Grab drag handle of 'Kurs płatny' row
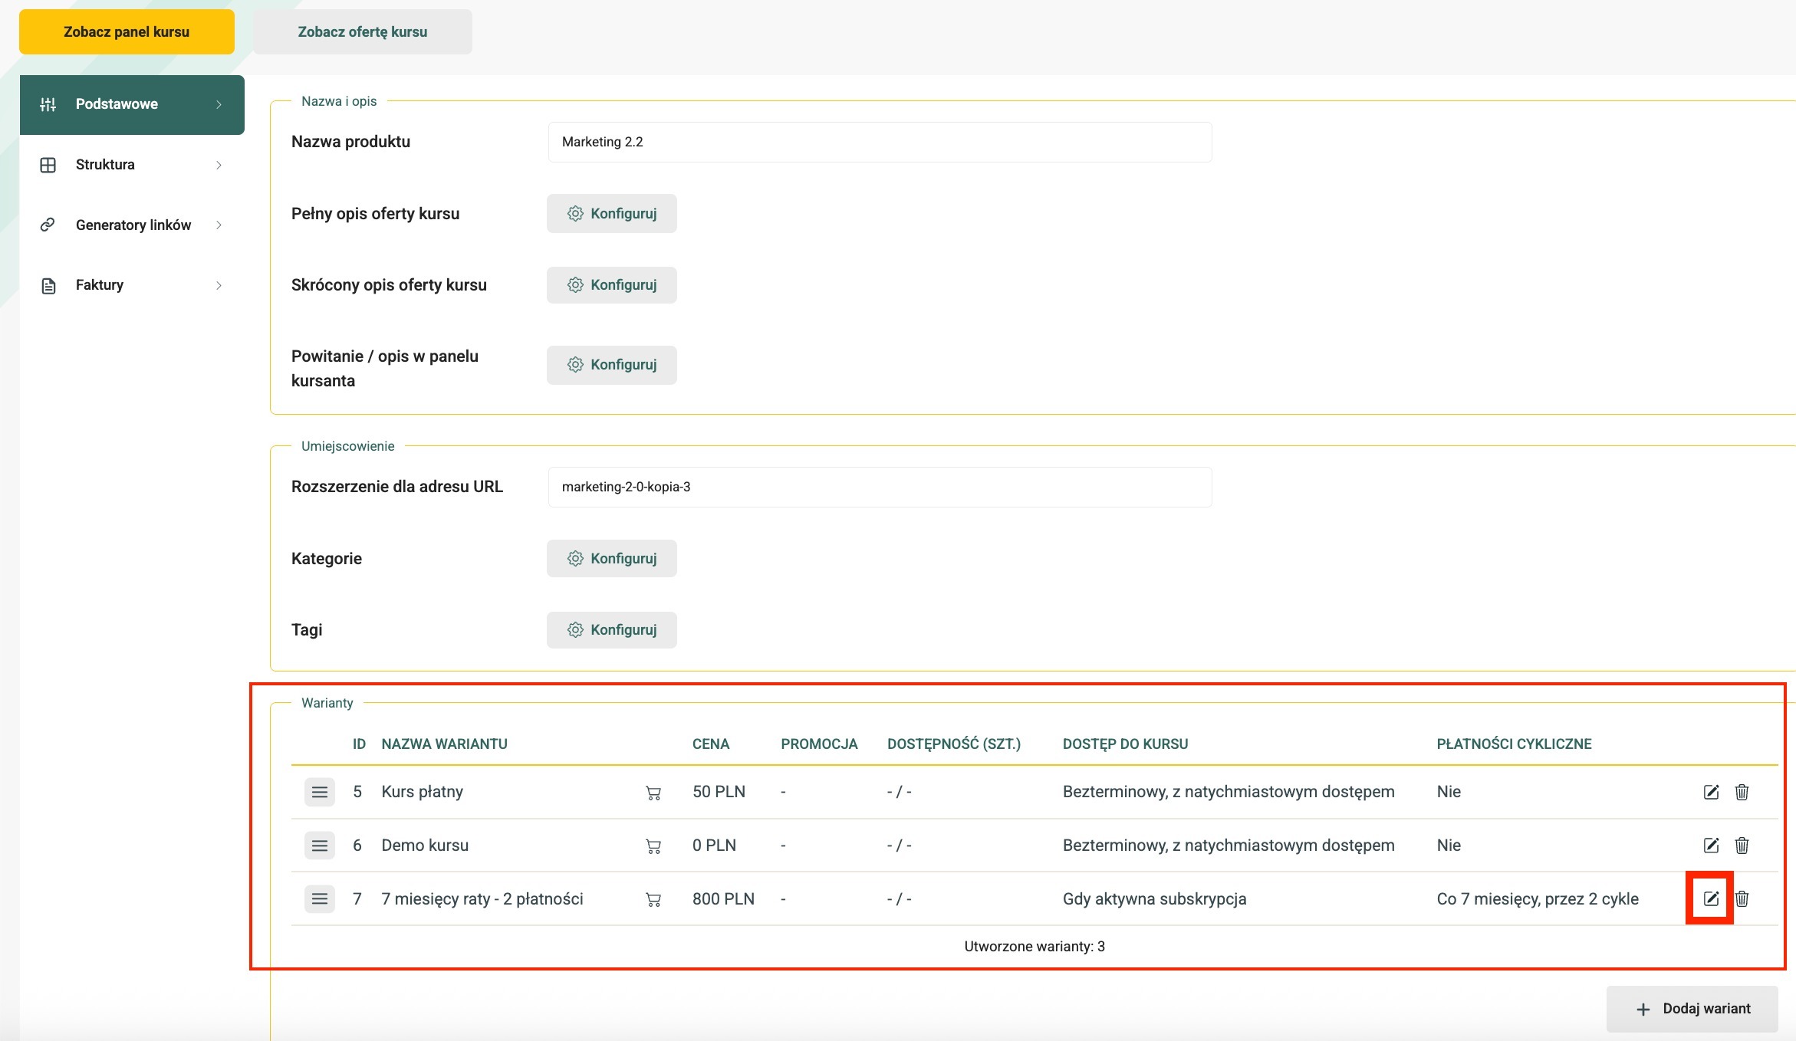The width and height of the screenshot is (1796, 1041). (320, 792)
